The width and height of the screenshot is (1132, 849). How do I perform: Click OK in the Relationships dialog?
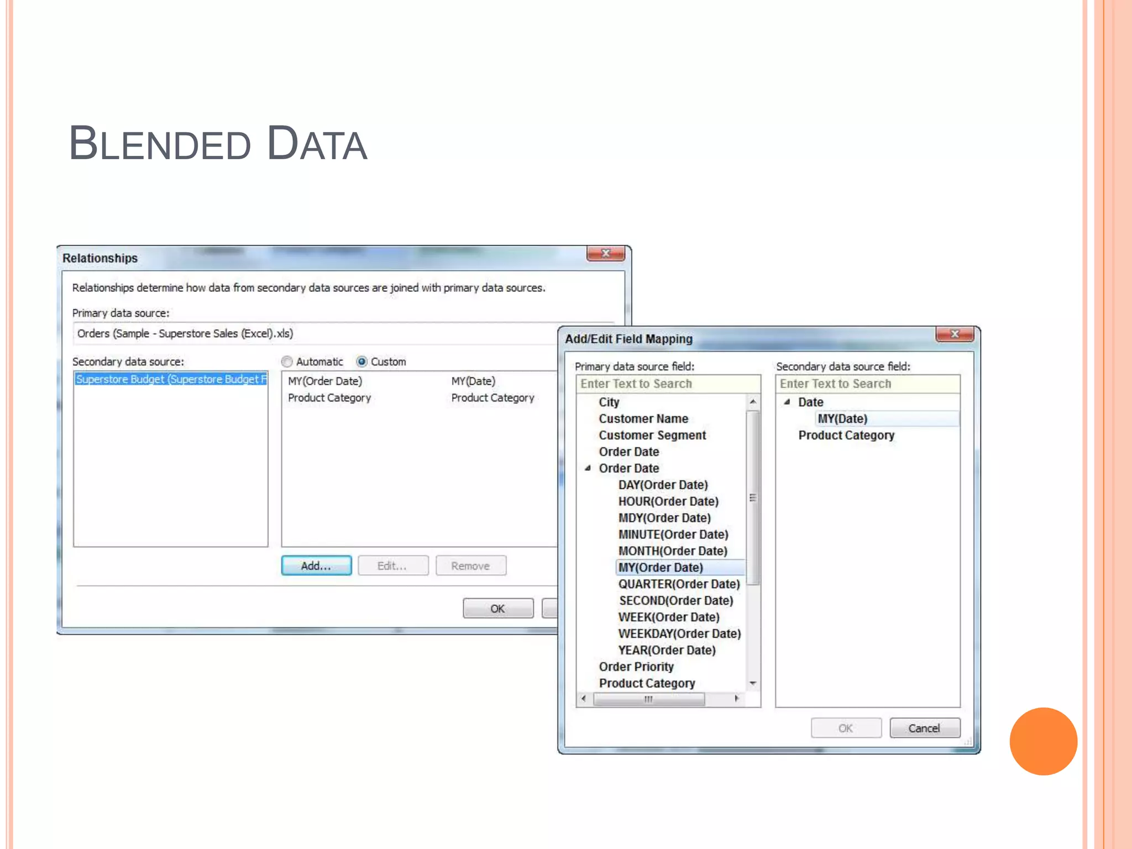[x=498, y=608]
